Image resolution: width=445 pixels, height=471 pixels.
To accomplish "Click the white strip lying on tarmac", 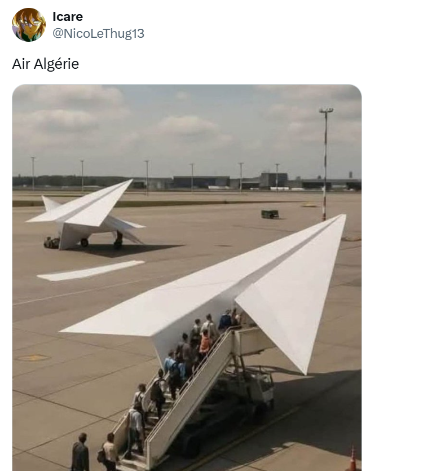I will [90, 271].
